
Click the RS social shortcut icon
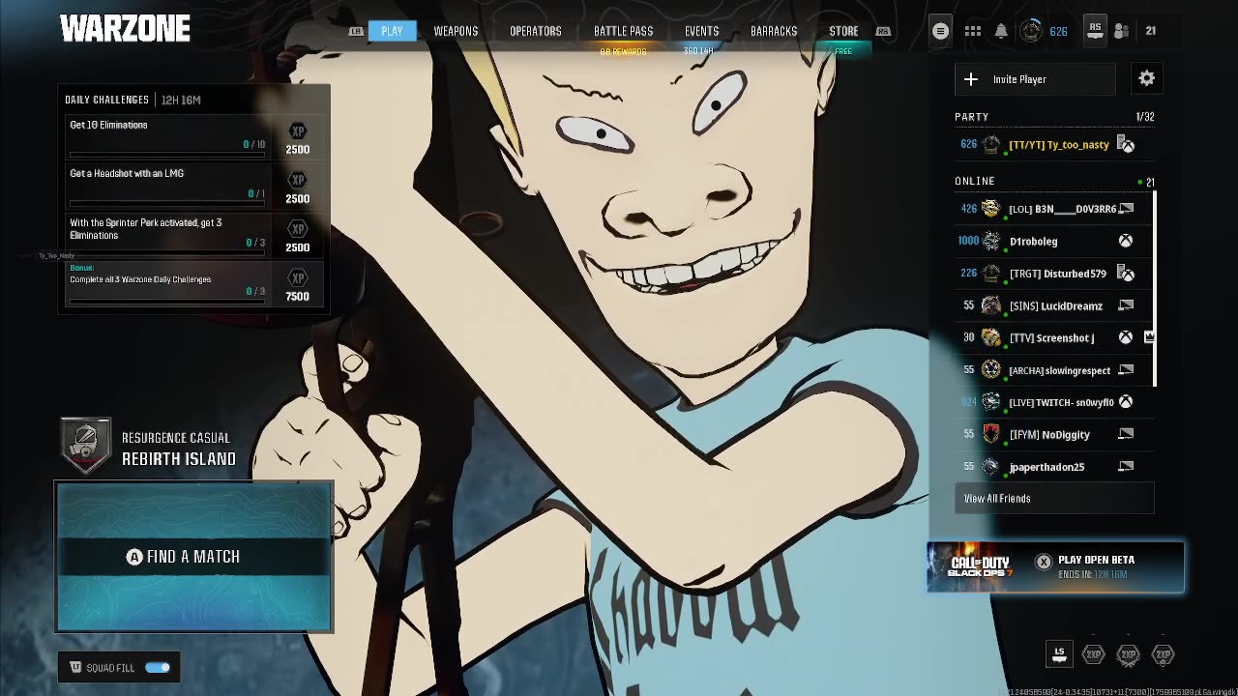1095,31
